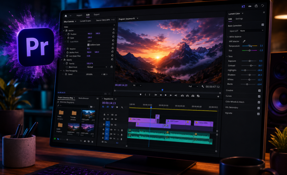The width and height of the screenshot is (287, 175).
Task: Click the Quick Export audio-meter icon at top
Action: tap(250, 6)
